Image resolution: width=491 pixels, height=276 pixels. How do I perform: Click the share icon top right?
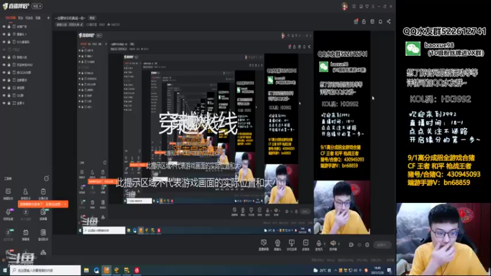click(x=389, y=21)
